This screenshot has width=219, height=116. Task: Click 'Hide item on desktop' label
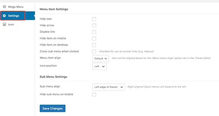(x=54, y=45)
